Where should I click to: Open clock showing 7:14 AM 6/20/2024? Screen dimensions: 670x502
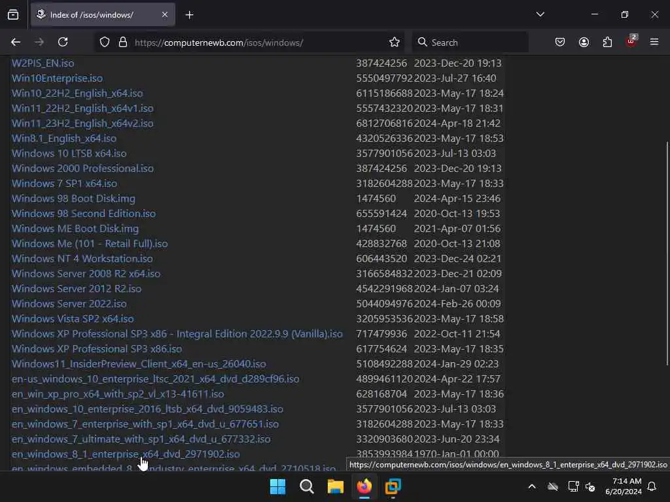[x=624, y=486]
